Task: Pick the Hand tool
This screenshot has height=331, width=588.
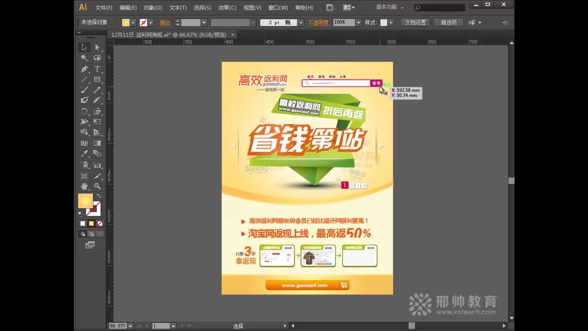Action: pos(84,186)
